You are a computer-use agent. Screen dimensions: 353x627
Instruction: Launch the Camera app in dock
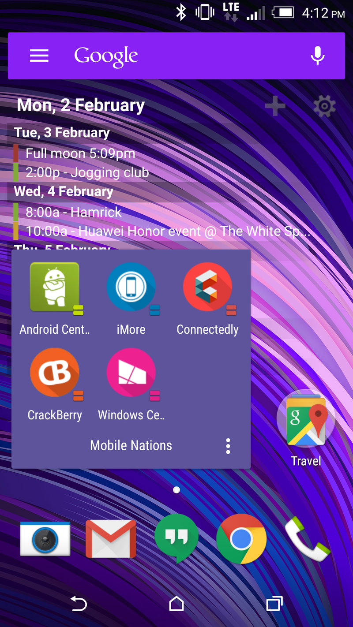tap(45, 538)
